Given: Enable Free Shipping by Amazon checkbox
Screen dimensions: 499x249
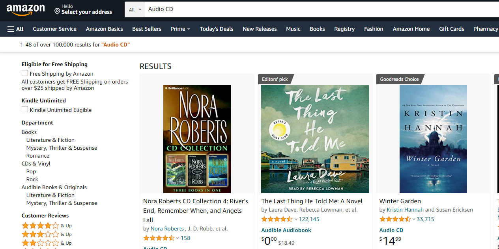Looking at the screenshot, I should pyautogui.click(x=25, y=73).
